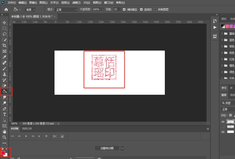The image size is (235, 159).
Task: Switch to the 测量记录 tab
Action: [x=27, y=129]
